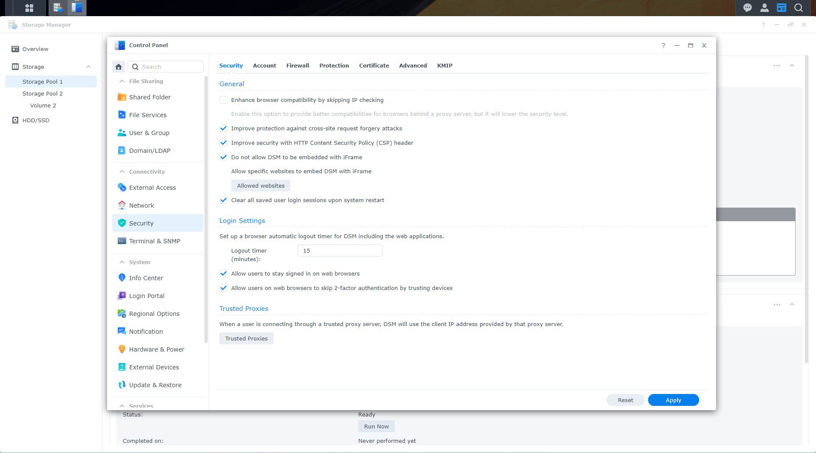The image size is (816, 453).
Task: Click the Control Panel help question icon
Action: click(x=663, y=45)
